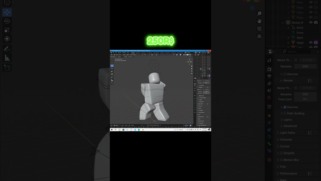Select the Add Cube tool in Blender's toolbar
Image resolution: width=321 pixels, height=181 pixels.
(x=112, y=83)
